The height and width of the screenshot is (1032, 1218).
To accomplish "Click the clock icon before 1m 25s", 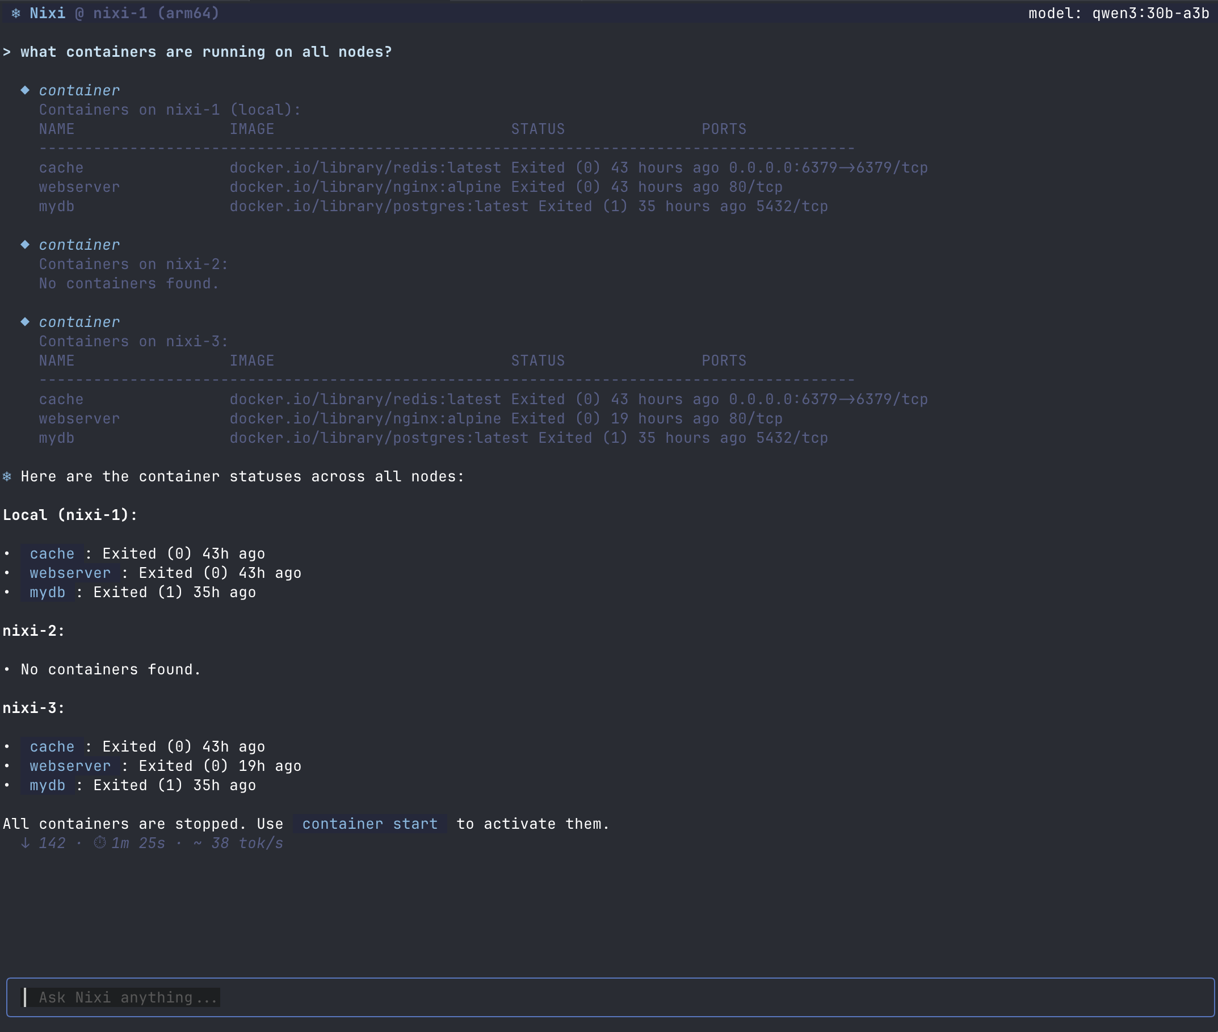I will [100, 842].
